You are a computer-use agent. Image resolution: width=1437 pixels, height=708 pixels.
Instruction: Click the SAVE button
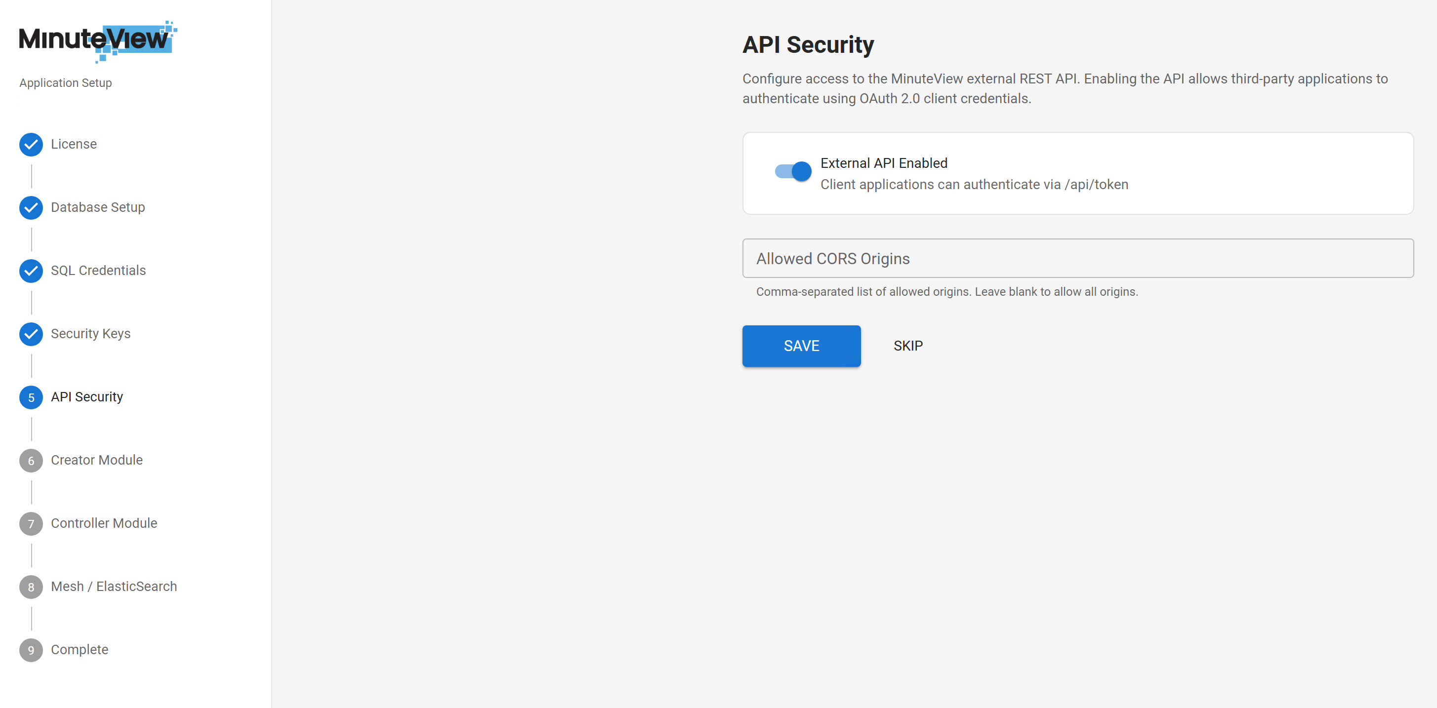[x=801, y=346]
